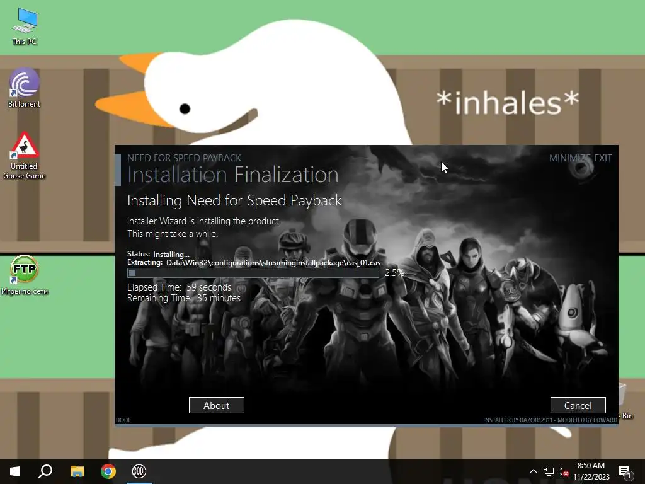Click the DODI label in installer footer

coord(123,420)
